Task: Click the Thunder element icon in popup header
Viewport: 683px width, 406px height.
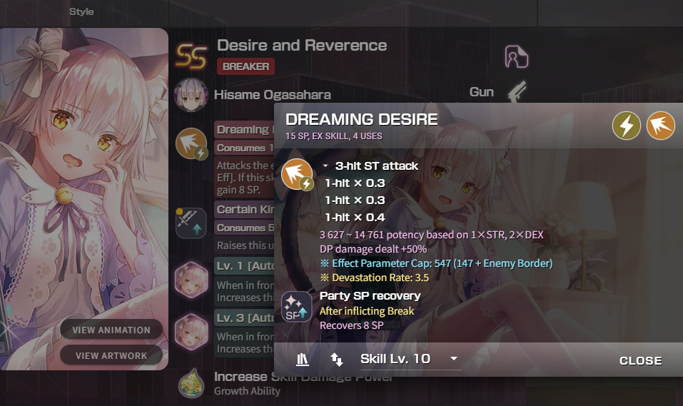Action: [627, 126]
